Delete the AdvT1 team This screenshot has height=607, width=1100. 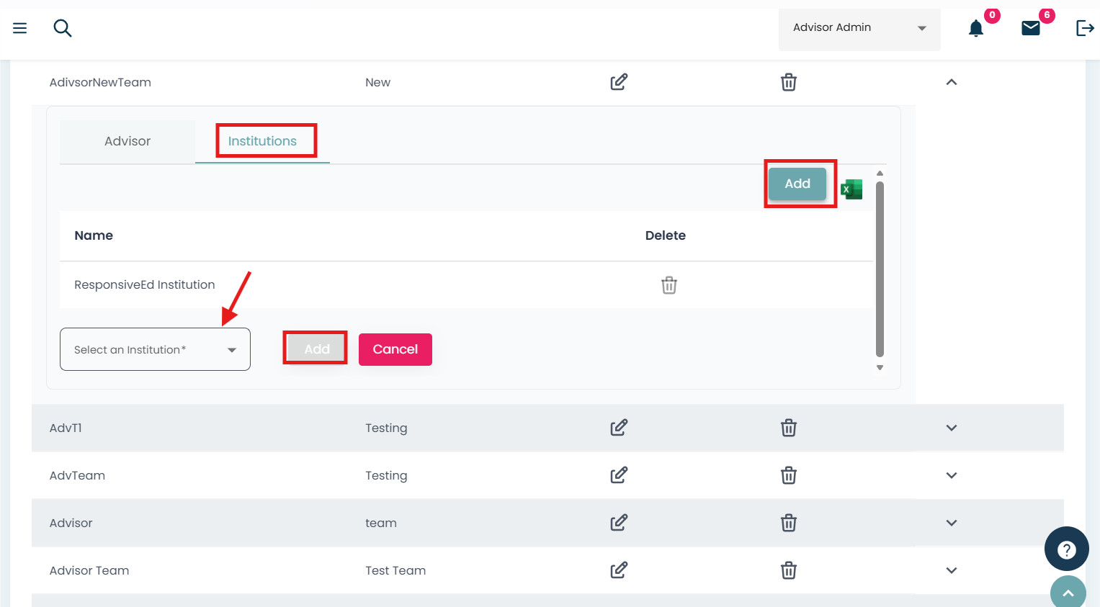(x=789, y=428)
